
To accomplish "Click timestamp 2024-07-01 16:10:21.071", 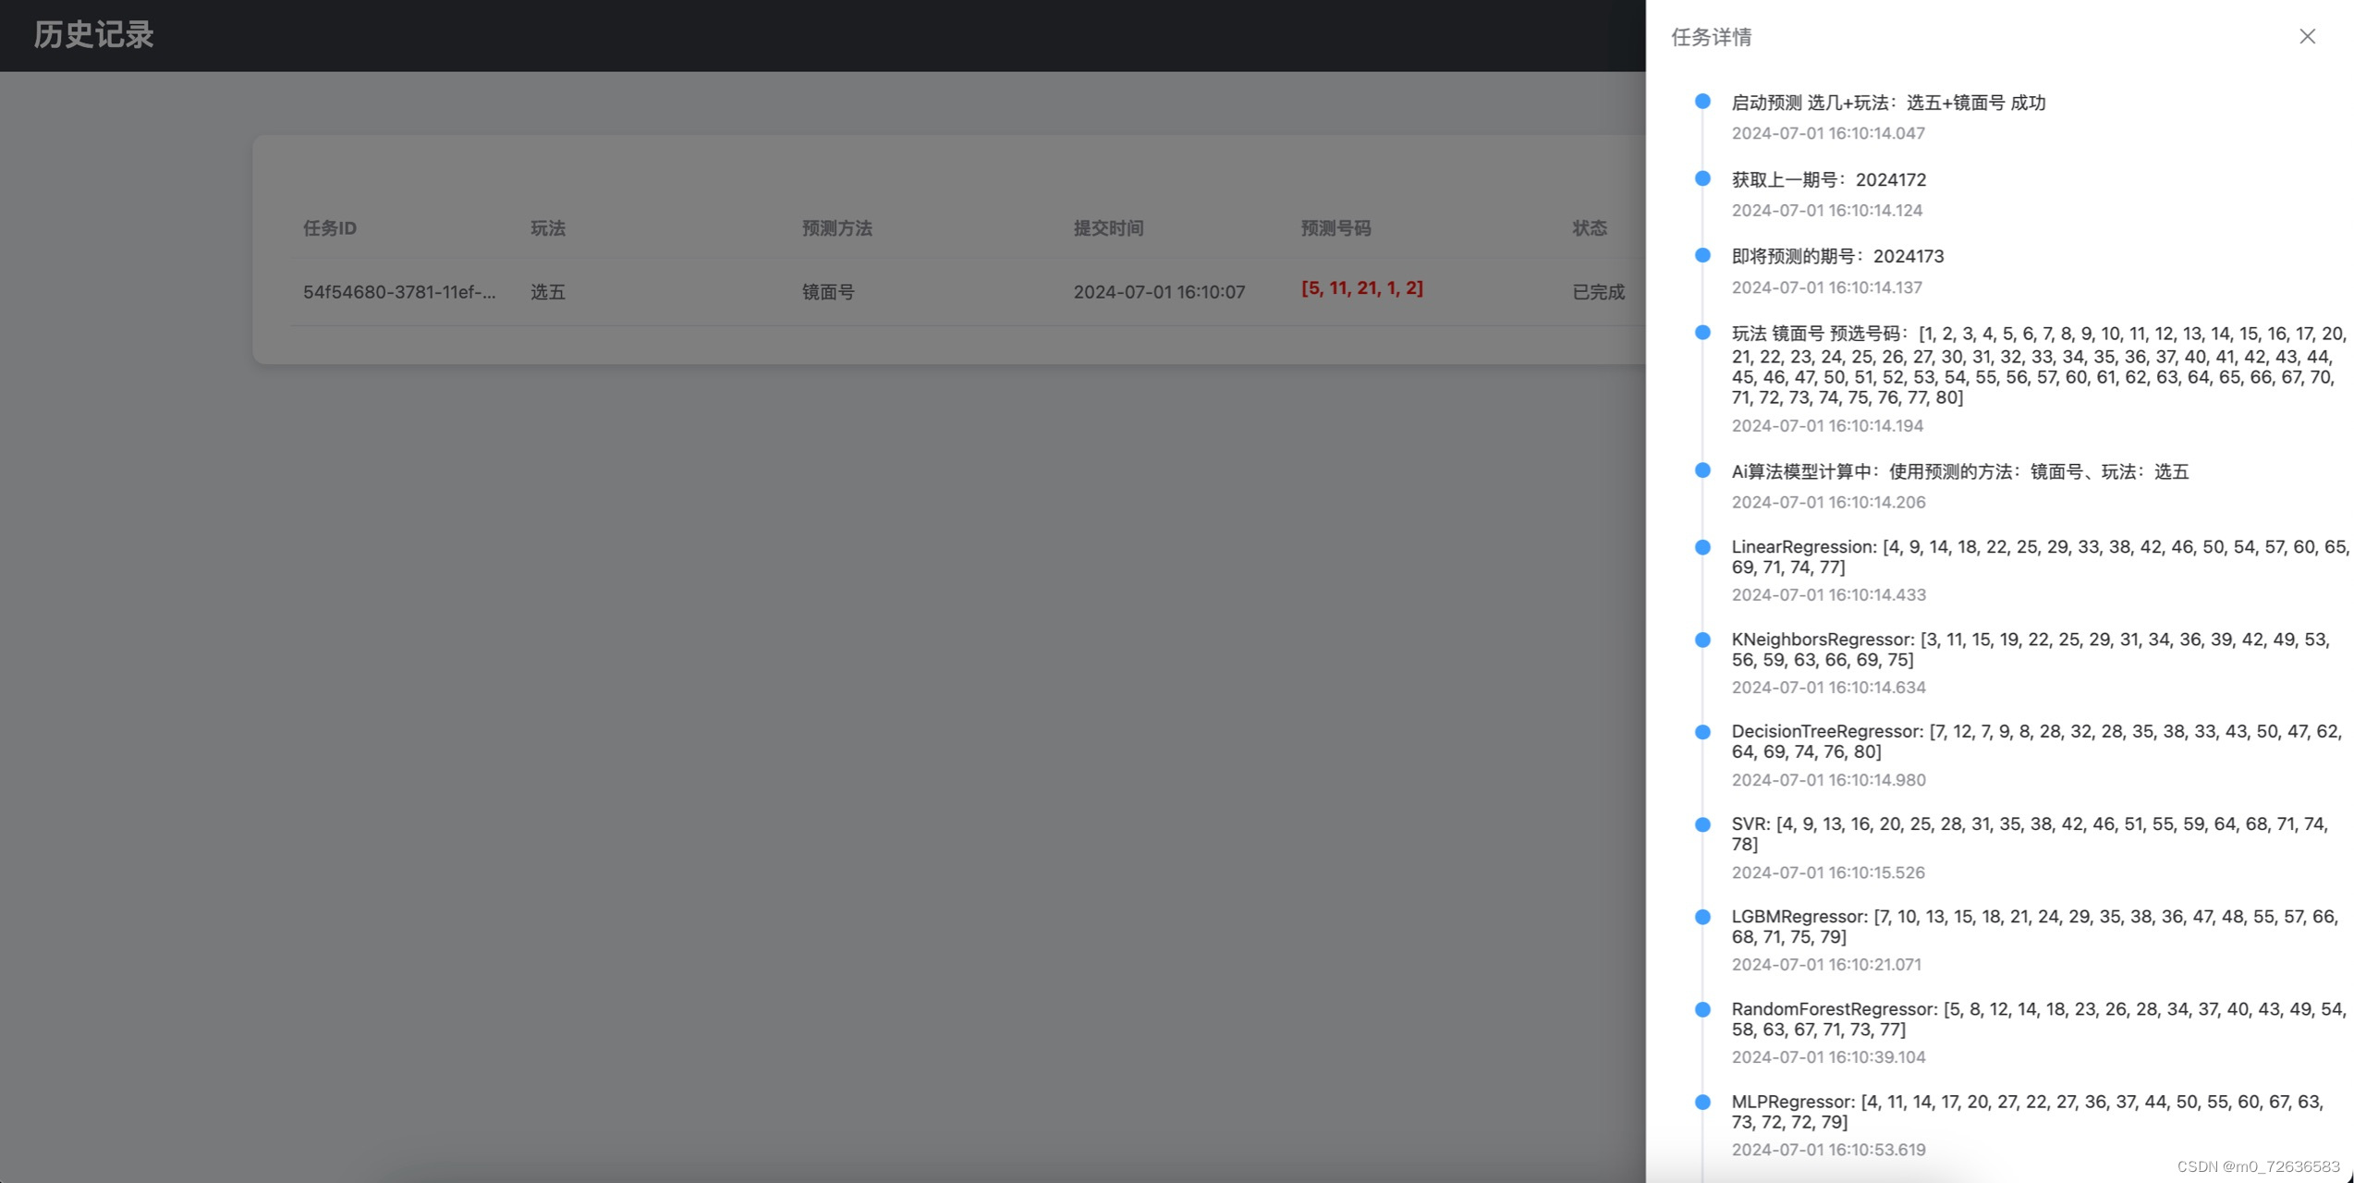I will pyautogui.click(x=1826, y=964).
